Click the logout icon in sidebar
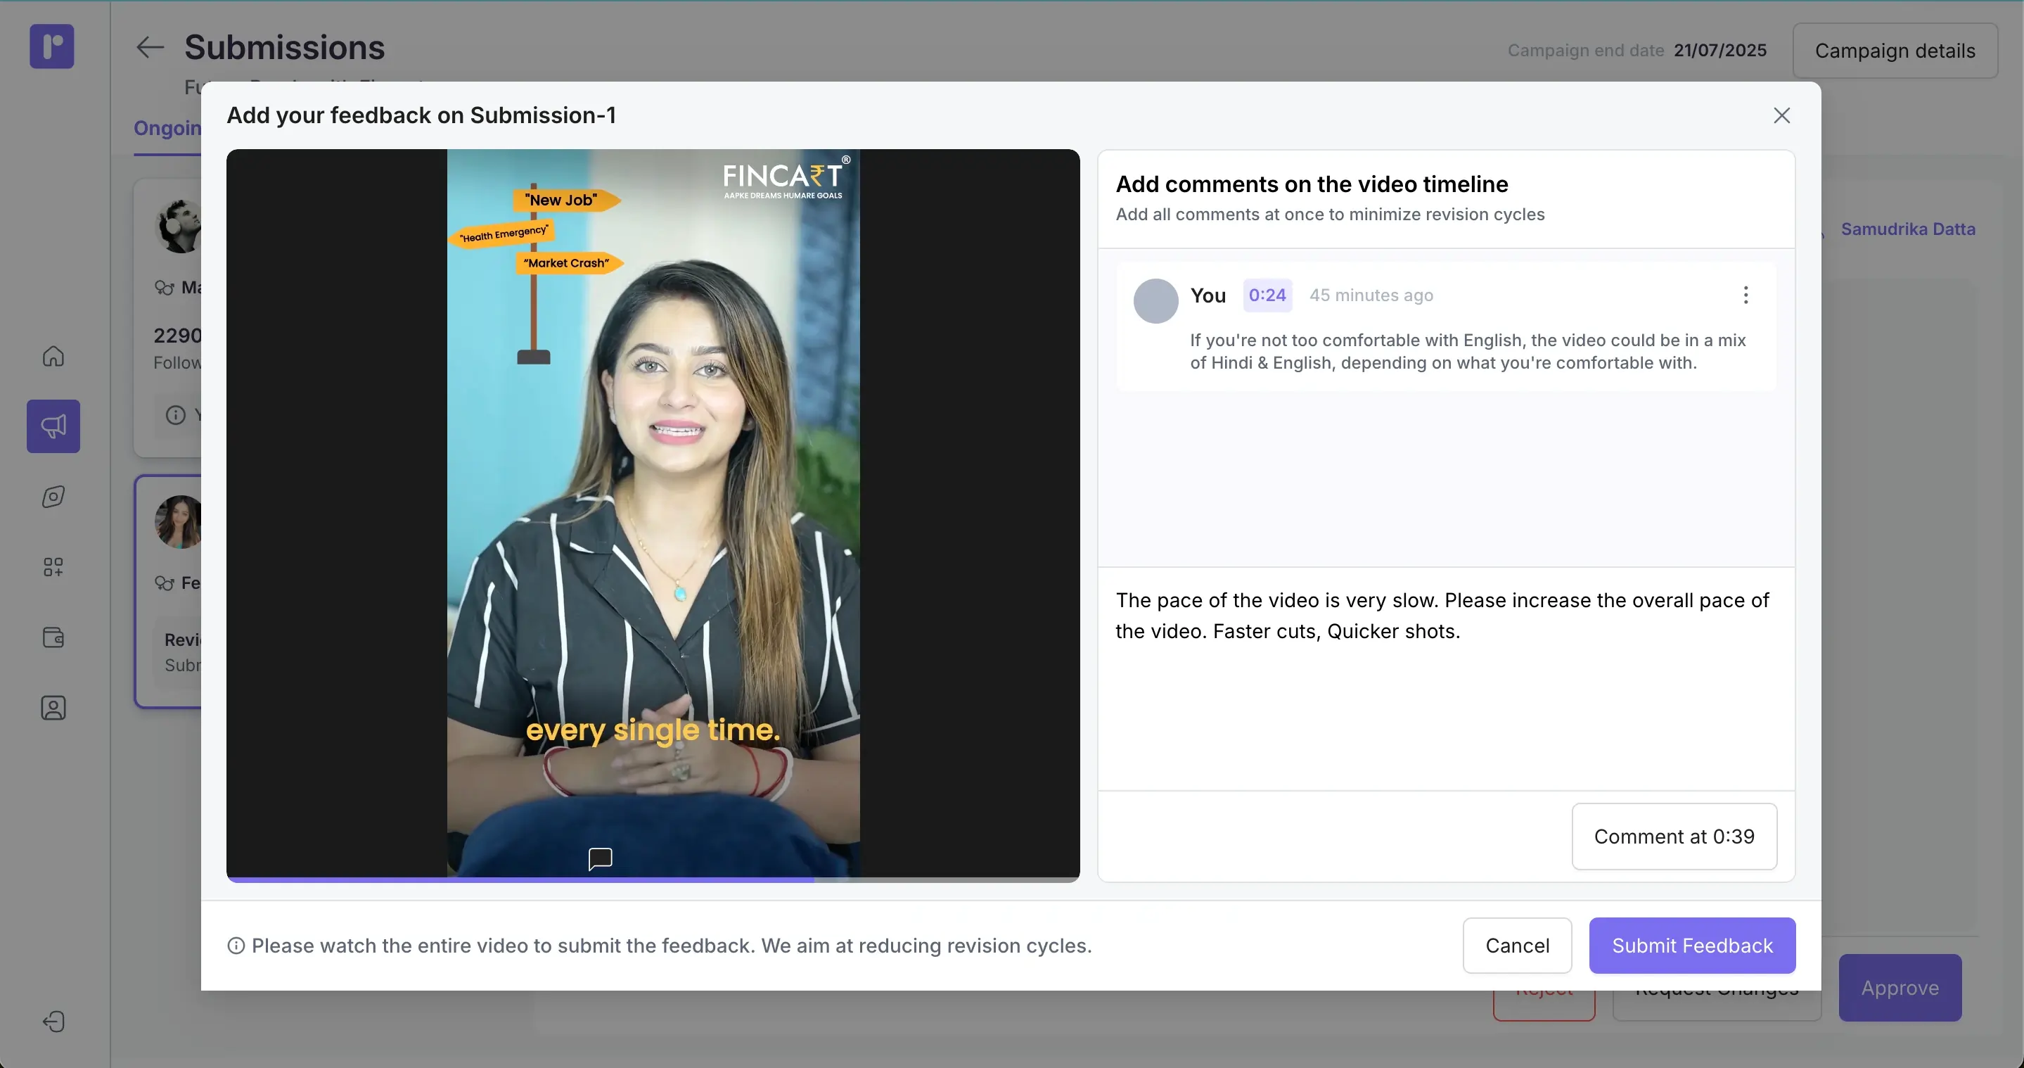 pyautogui.click(x=53, y=1022)
